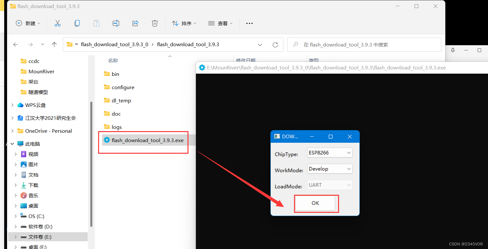Image resolution: width=488 pixels, height=249 pixels.
Task: Select the 此电脑 computer icon
Action: pyautogui.click(x=20, y=144)
